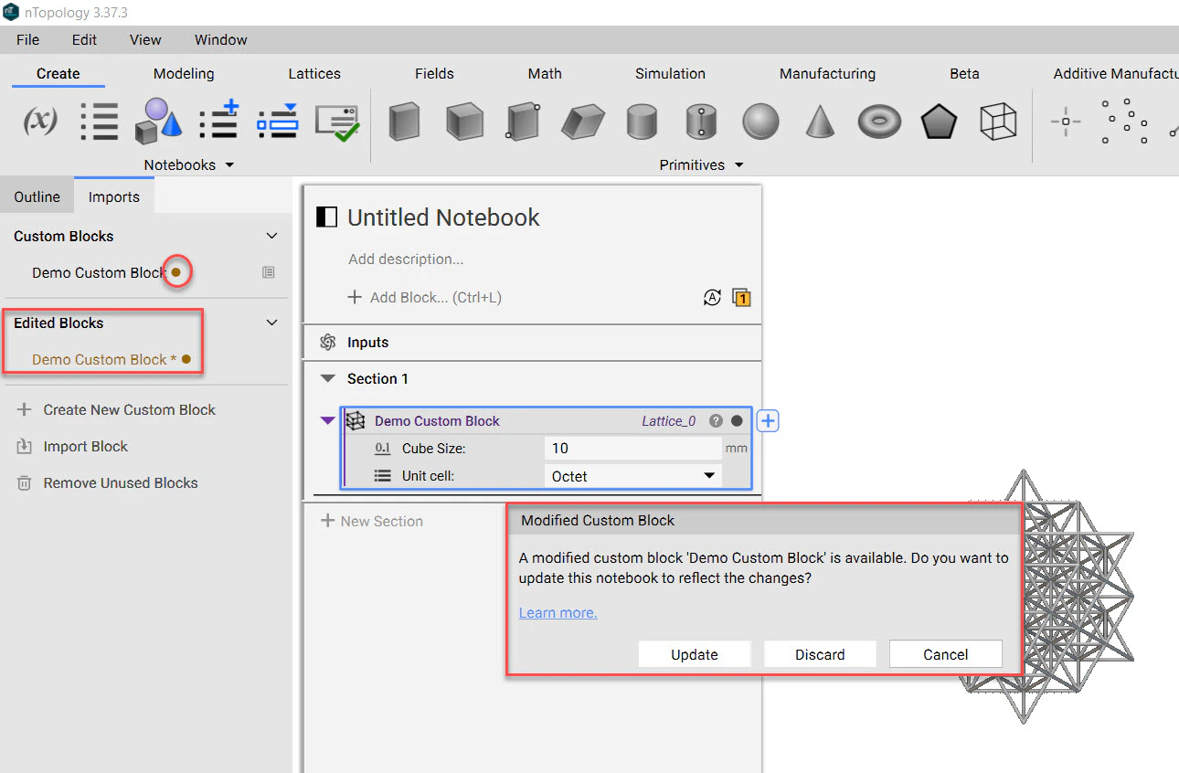Collapse the Demo Custom Block purple triangle
This screenshot has height=773, width=1179.
327,421
